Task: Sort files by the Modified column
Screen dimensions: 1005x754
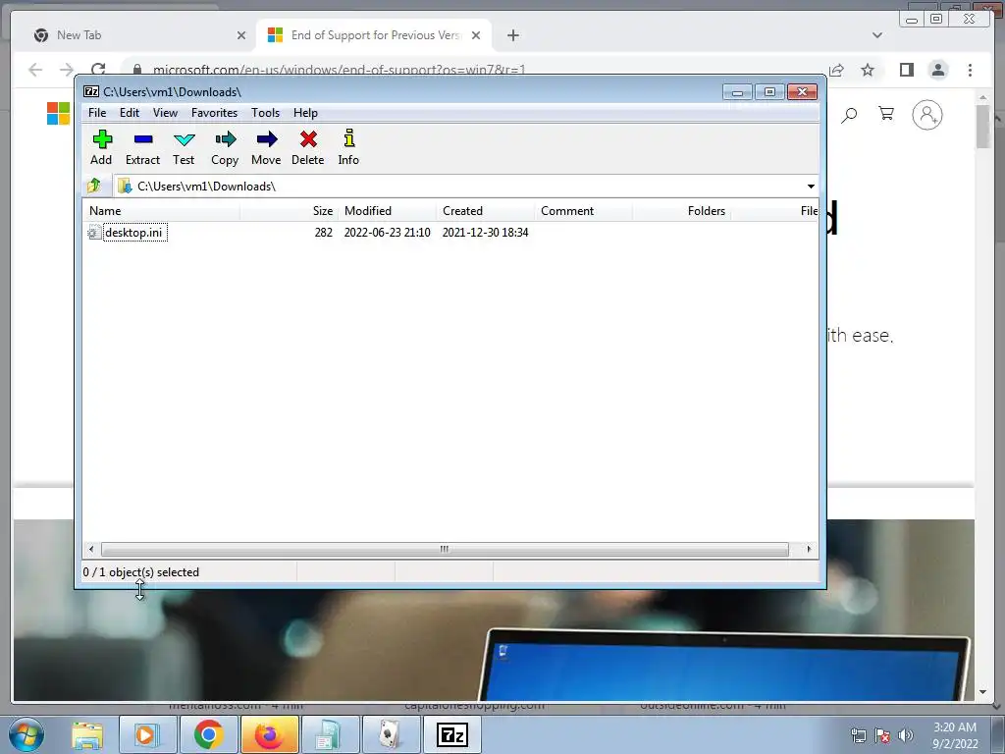Action: [x=387, y=211]
